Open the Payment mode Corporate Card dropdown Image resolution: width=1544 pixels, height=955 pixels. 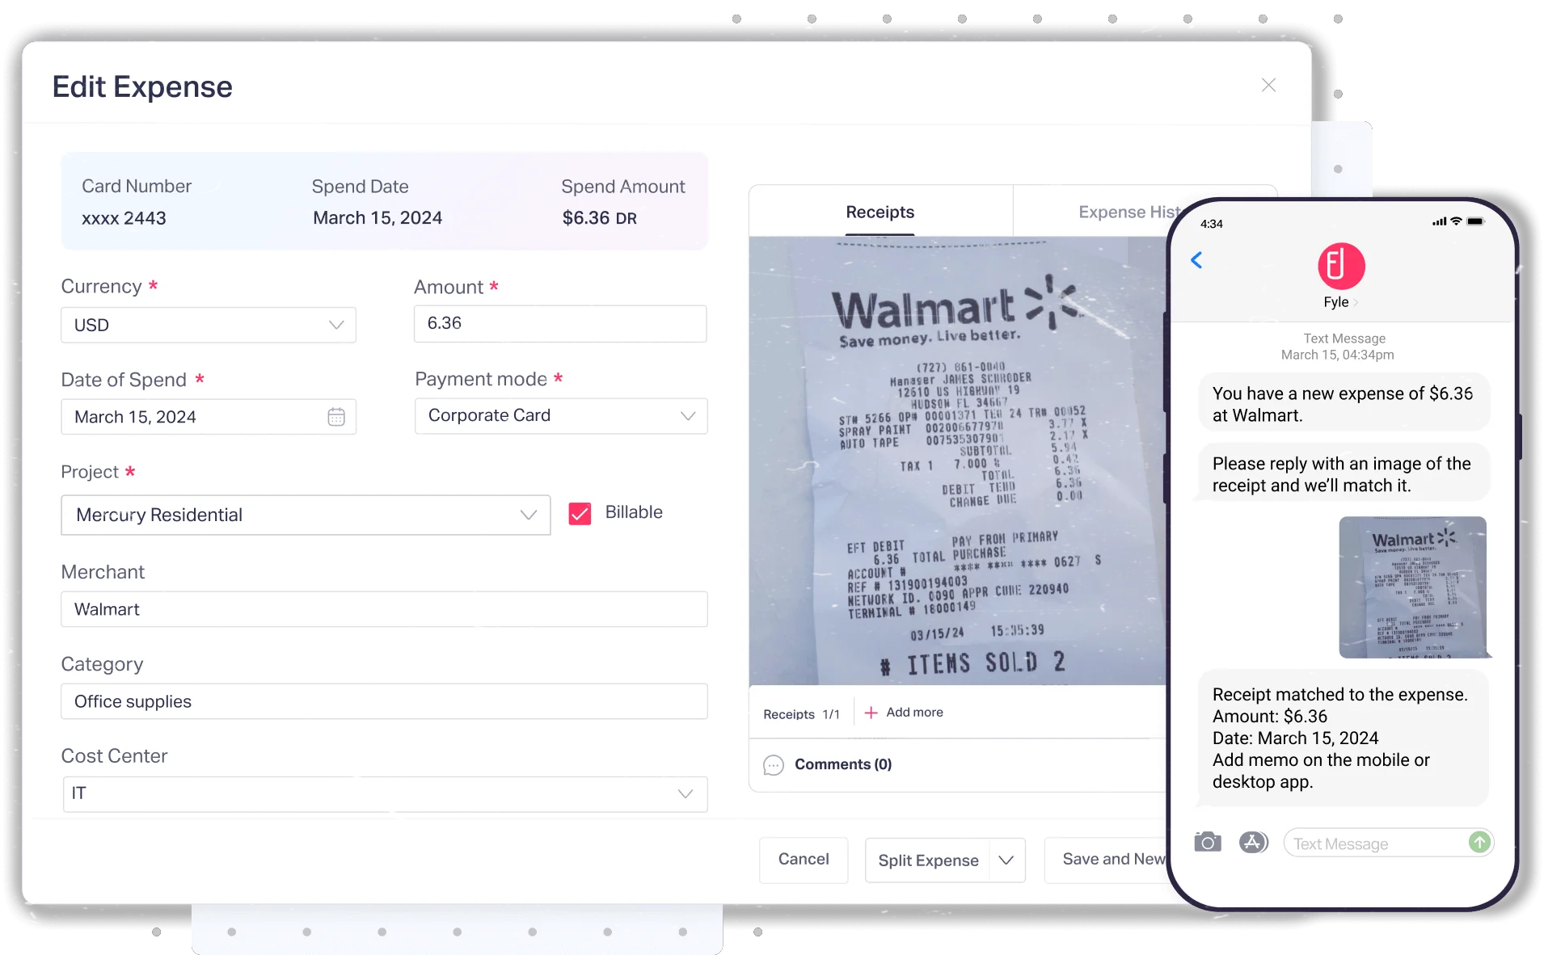coord(561,416)
